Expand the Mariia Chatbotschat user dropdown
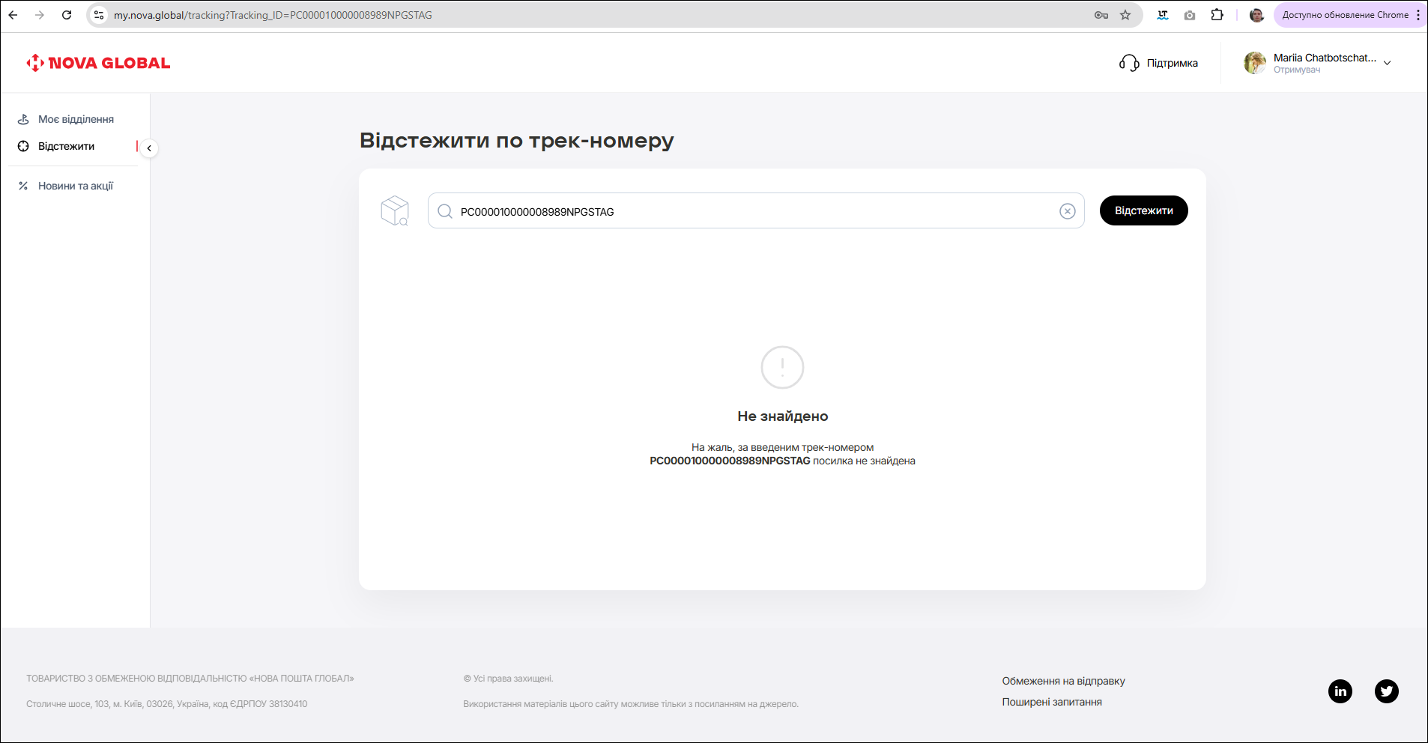 click(x=1387, y=63)
